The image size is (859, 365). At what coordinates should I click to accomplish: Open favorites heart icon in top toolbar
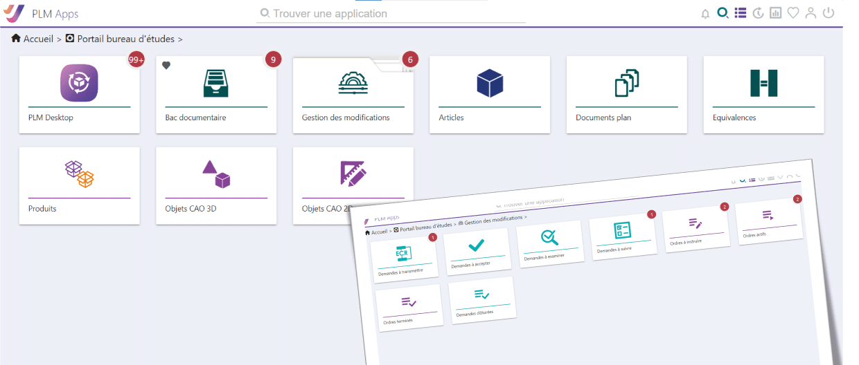click(x=793, y=13)
